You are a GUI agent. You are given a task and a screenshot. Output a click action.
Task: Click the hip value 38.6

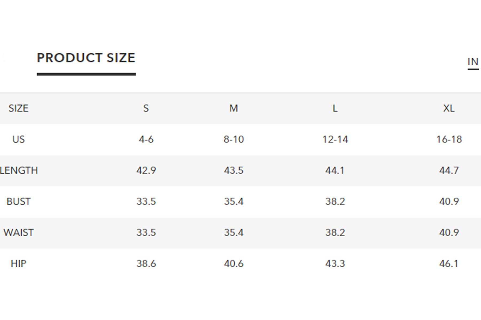(x=146, y=263)
